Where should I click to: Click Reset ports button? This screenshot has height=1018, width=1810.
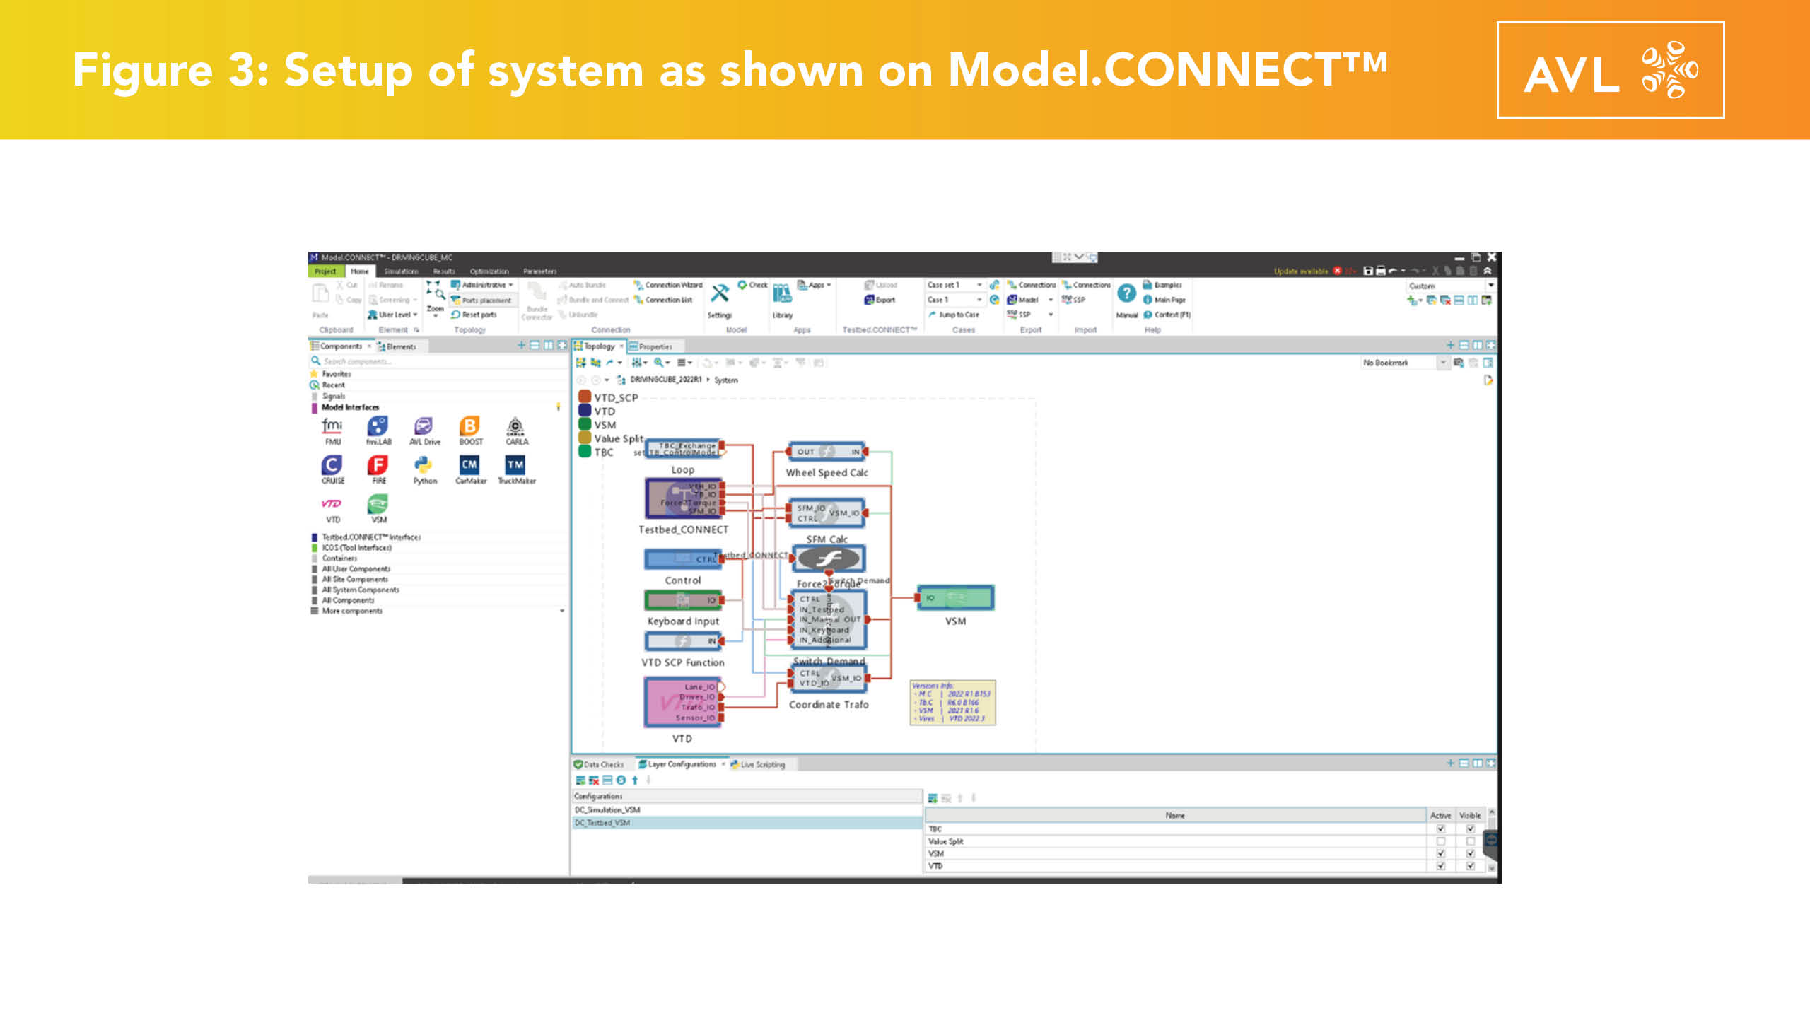[474, 315]
